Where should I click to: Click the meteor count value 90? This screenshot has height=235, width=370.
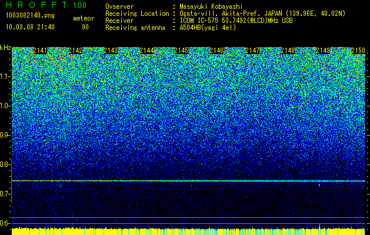pyautogui.click(x=85, y=27)
